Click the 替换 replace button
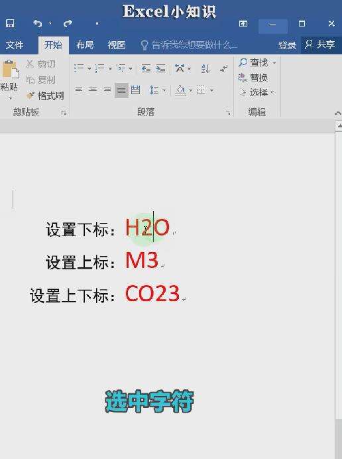The height and width of the screenshot is (459, 342). pos(253,78)
